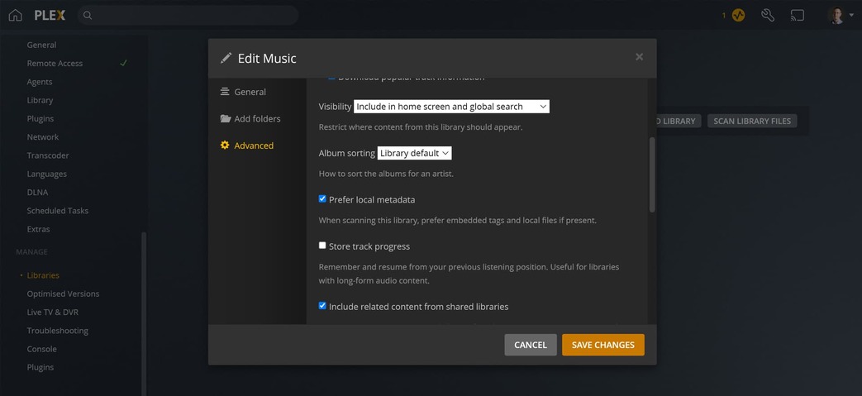Click the search magnifier icon
Viewport: 862px width, 396px height.
tap(88, 15)
